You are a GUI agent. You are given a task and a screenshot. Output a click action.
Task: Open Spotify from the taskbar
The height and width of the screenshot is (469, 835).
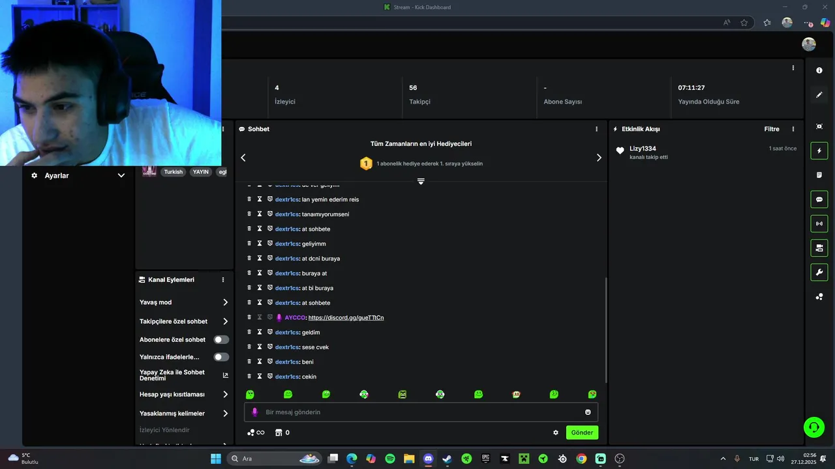tap(390, 459)
